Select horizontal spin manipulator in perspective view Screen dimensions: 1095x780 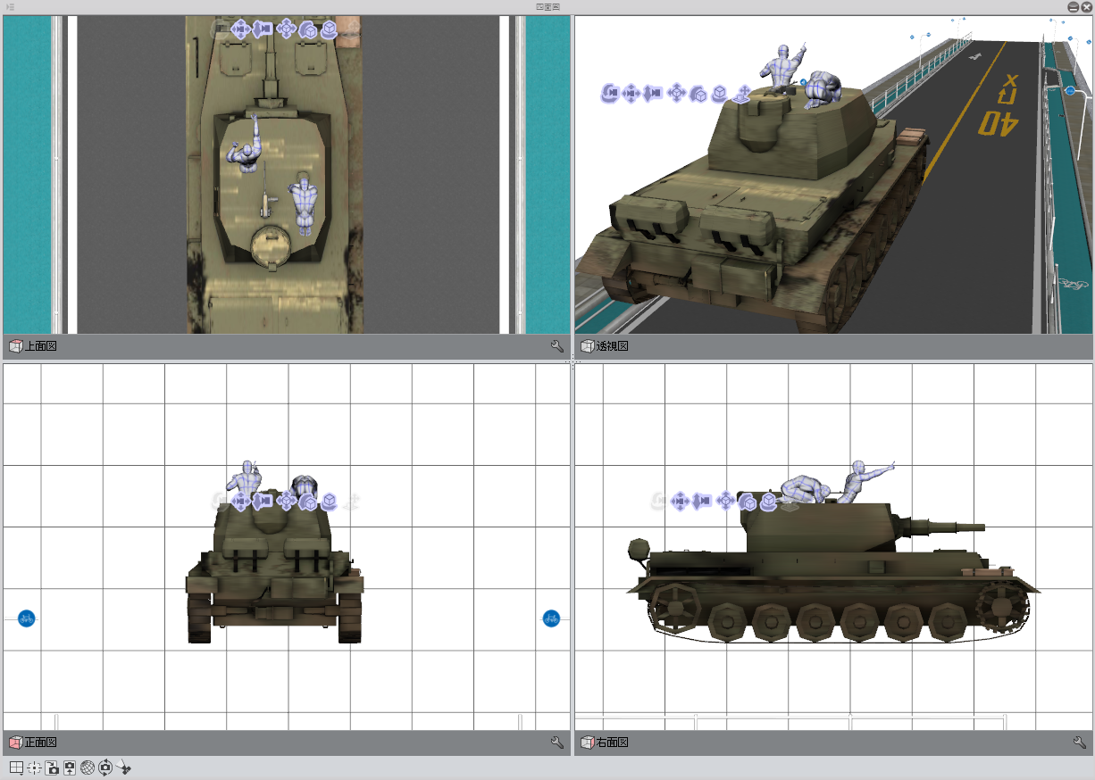(719, 93)
